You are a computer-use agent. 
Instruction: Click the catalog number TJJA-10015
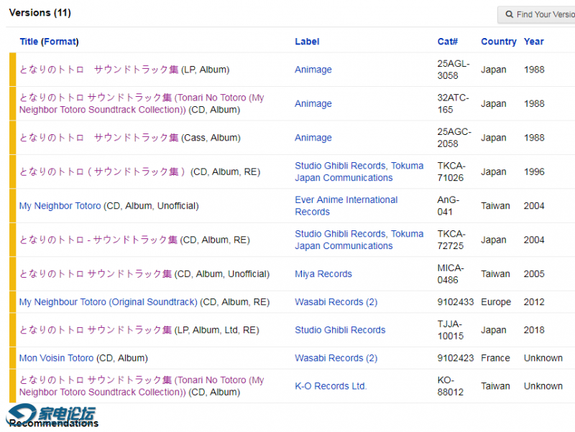tap(451, 330)
